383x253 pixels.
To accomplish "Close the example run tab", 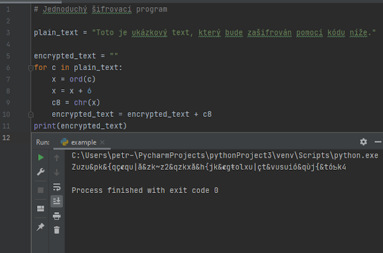I will 102,142.
